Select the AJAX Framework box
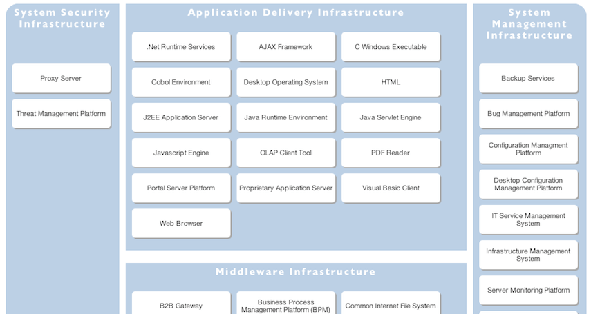Screen dimensions: 591x314 click(x=285, y=47)
